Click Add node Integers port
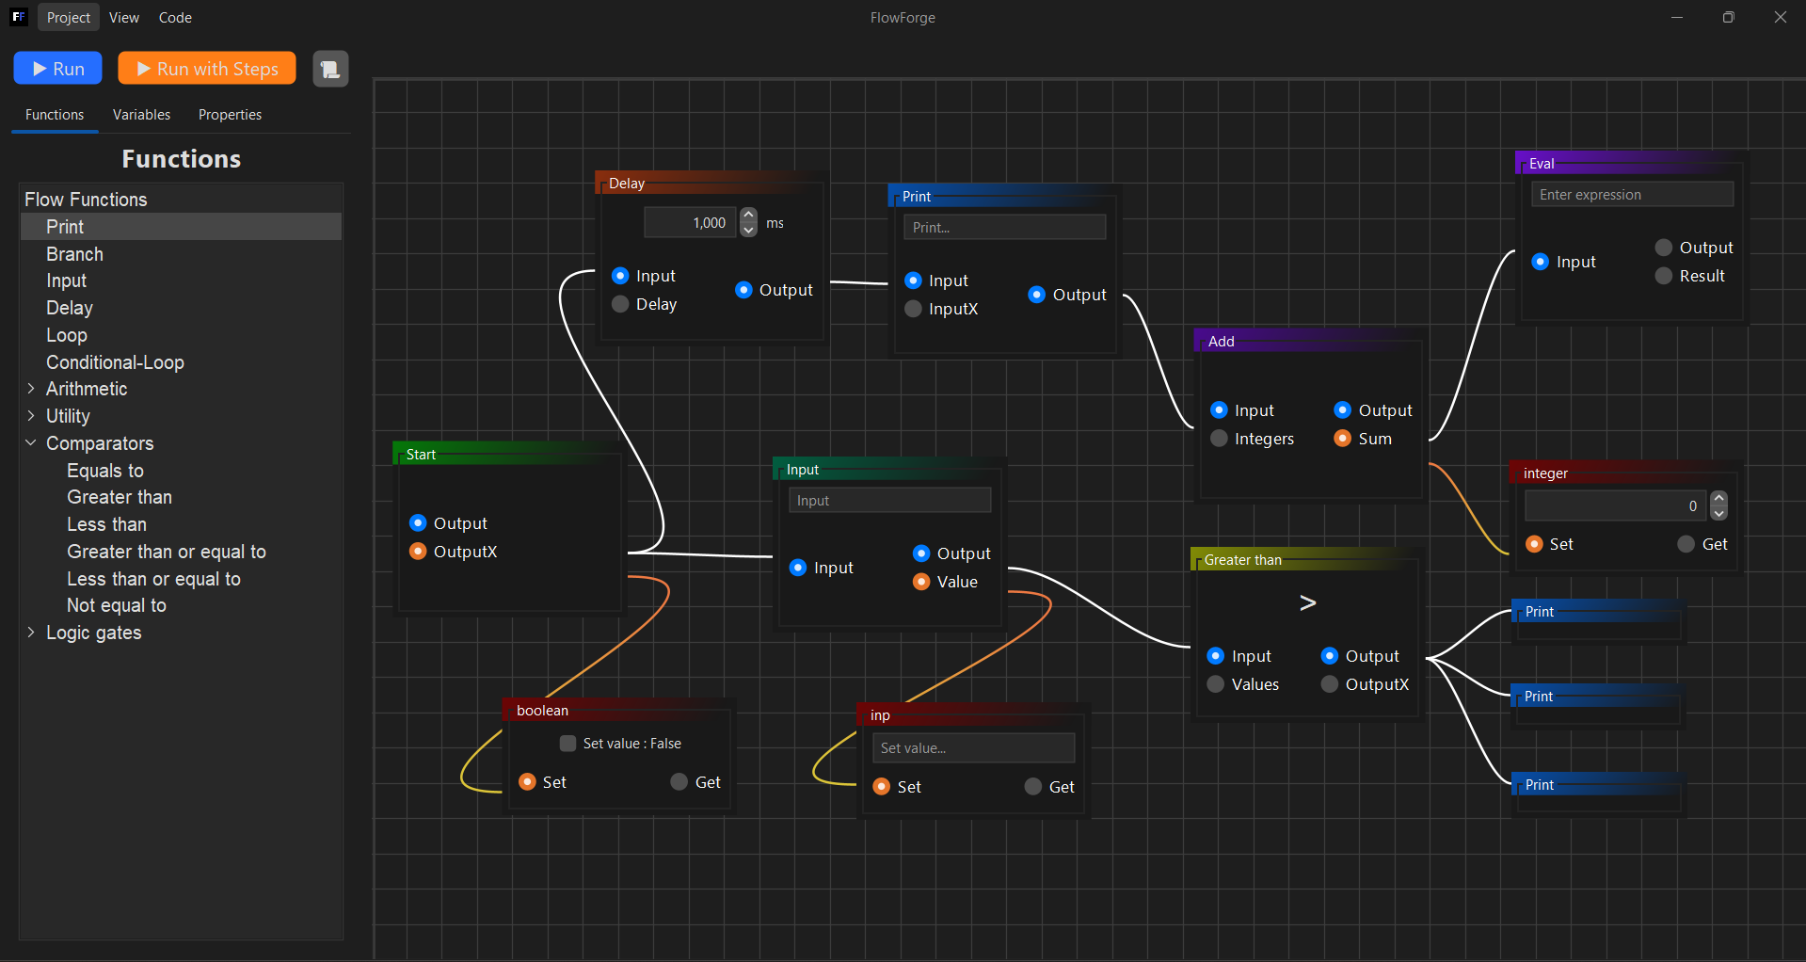Screen dimensions: 1806x962 (1219, 439)
